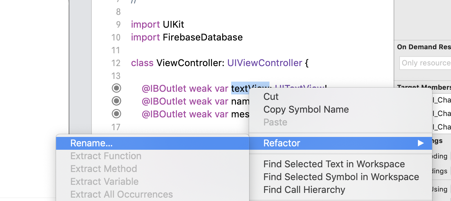Select Rename from the Refactor submenu
Viewport: 451px width, 201px height.
pyautogui.click(x=91, y=143)
